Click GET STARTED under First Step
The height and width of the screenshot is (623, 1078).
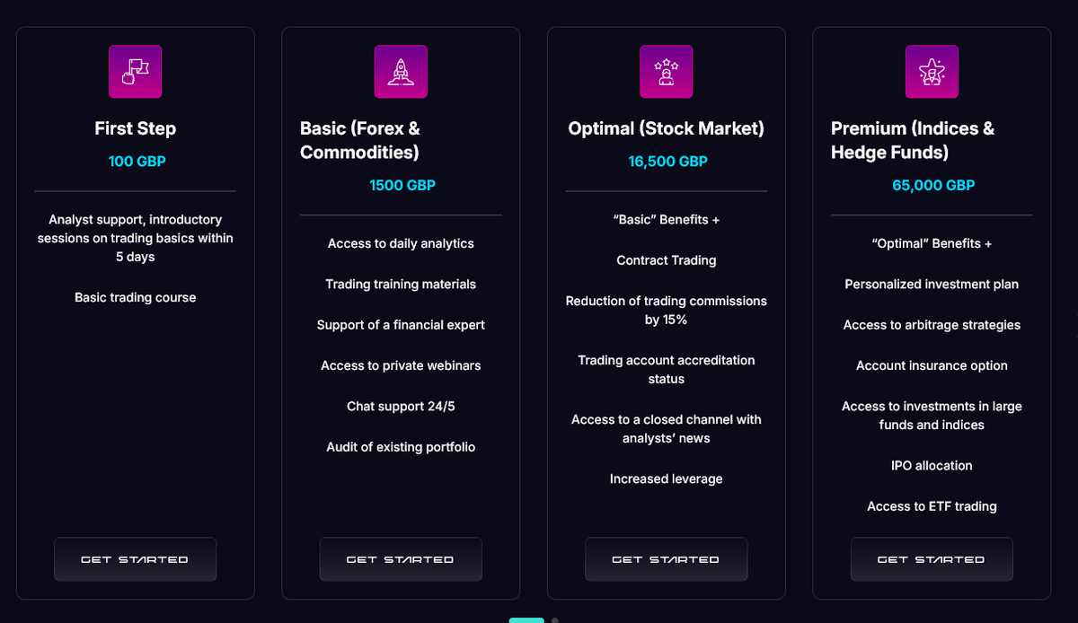point(135,558)
